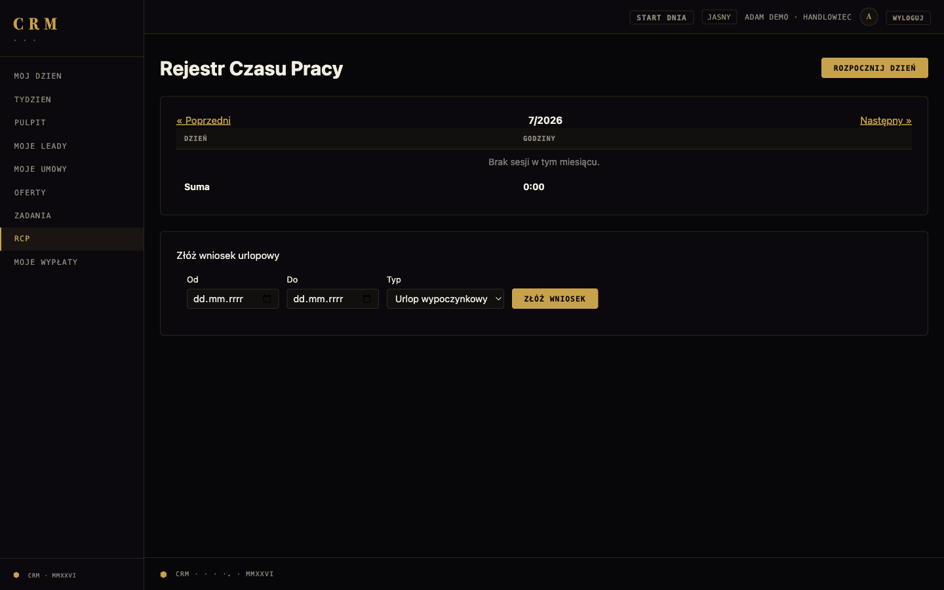Go to « Poprzedni month link
This screenshot has height=590, width=944.
(x=203, y=121)
